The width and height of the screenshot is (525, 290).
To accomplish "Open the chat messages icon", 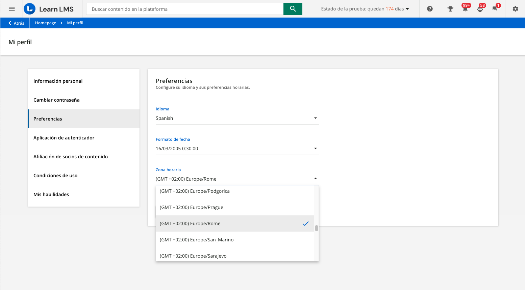I will [495, 8].
